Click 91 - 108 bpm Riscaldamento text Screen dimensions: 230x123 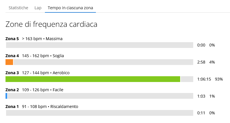coord(50,107)
